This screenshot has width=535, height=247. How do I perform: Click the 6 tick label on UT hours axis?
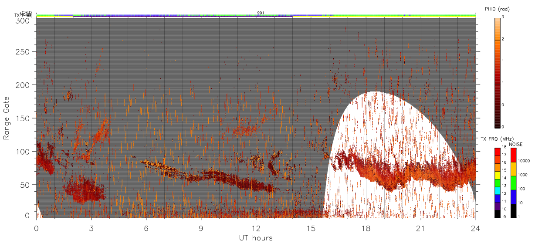[x=146, y=228]
